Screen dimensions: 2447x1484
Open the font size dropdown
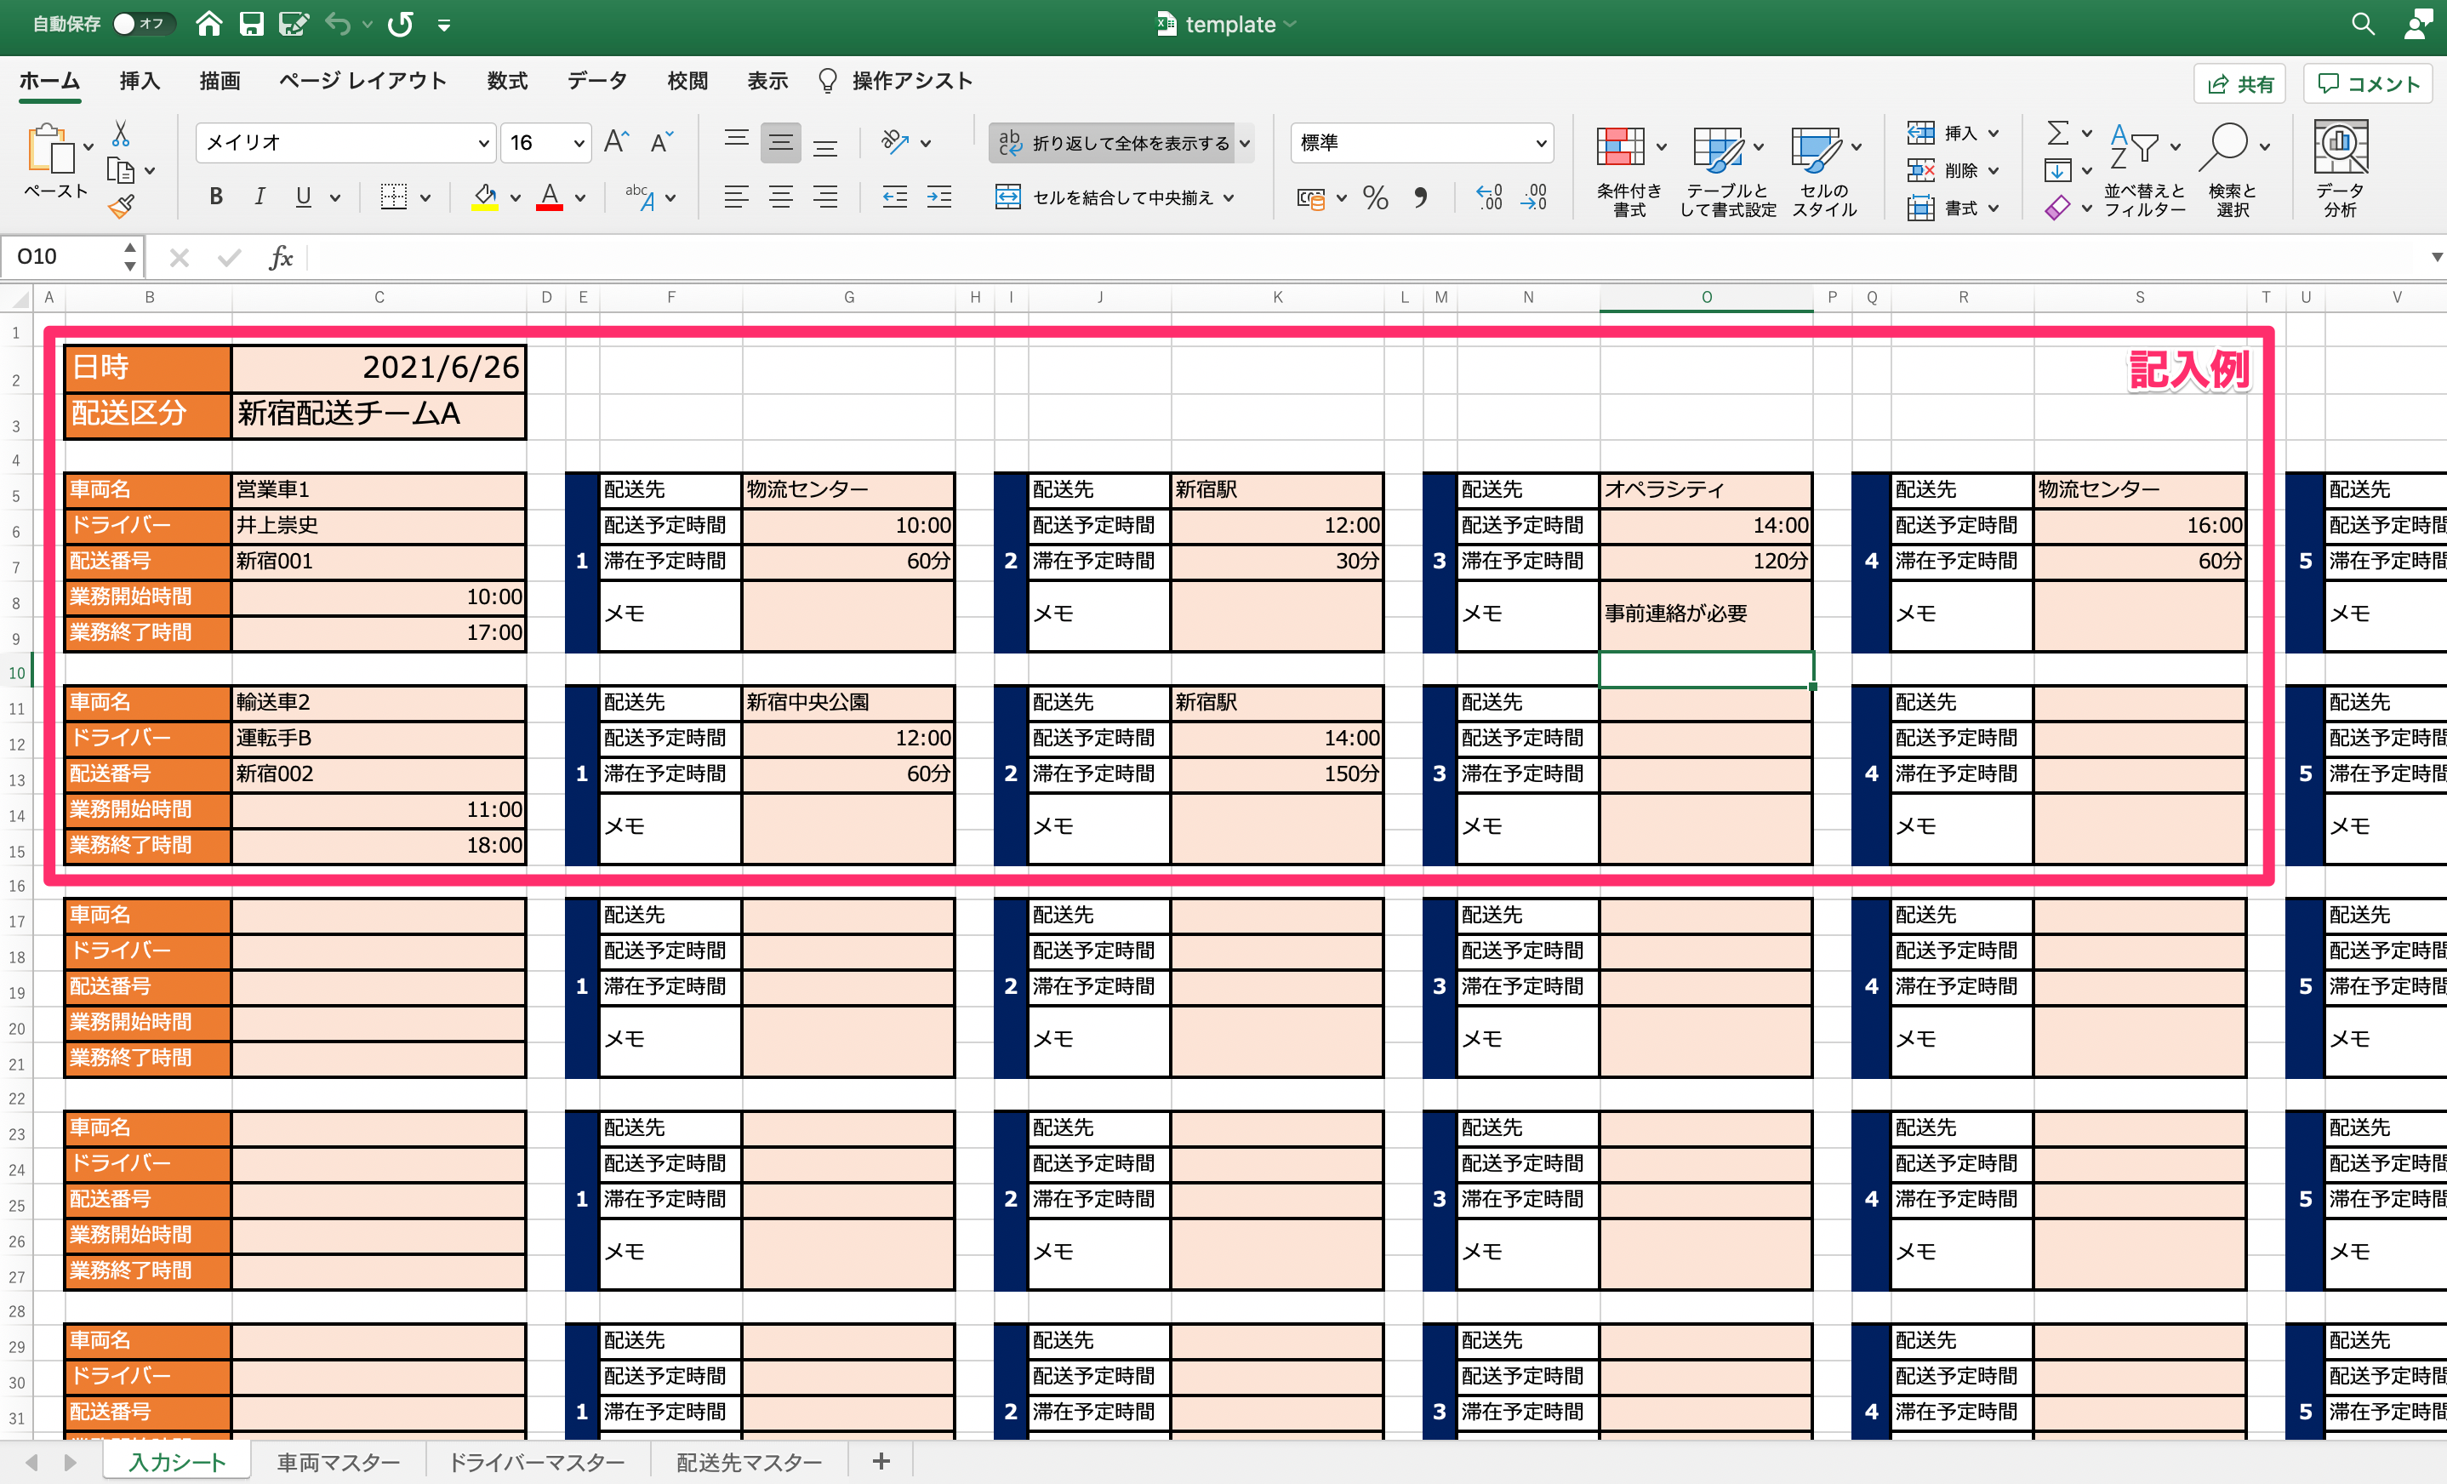click(579, 143)
